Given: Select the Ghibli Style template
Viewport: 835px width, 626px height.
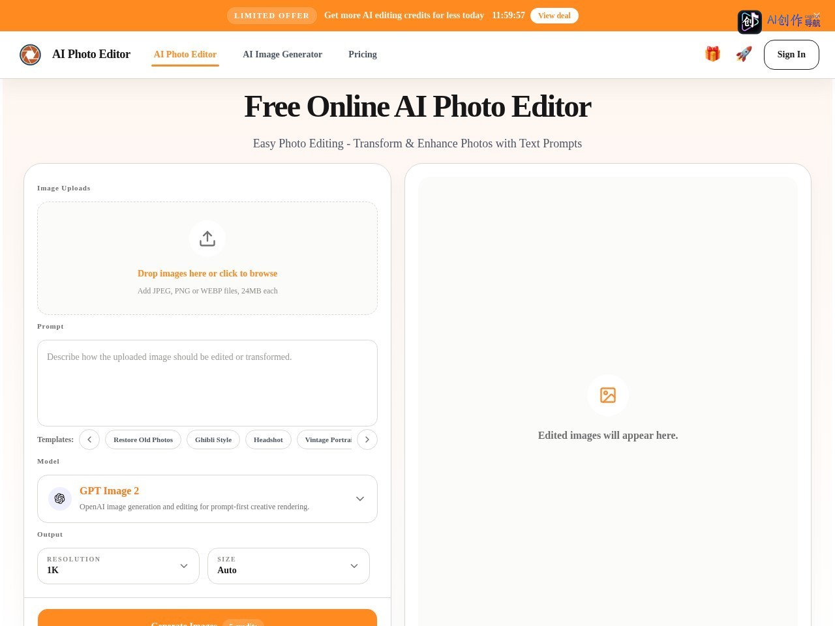Looking at the screenshot, I should [213, 440].
